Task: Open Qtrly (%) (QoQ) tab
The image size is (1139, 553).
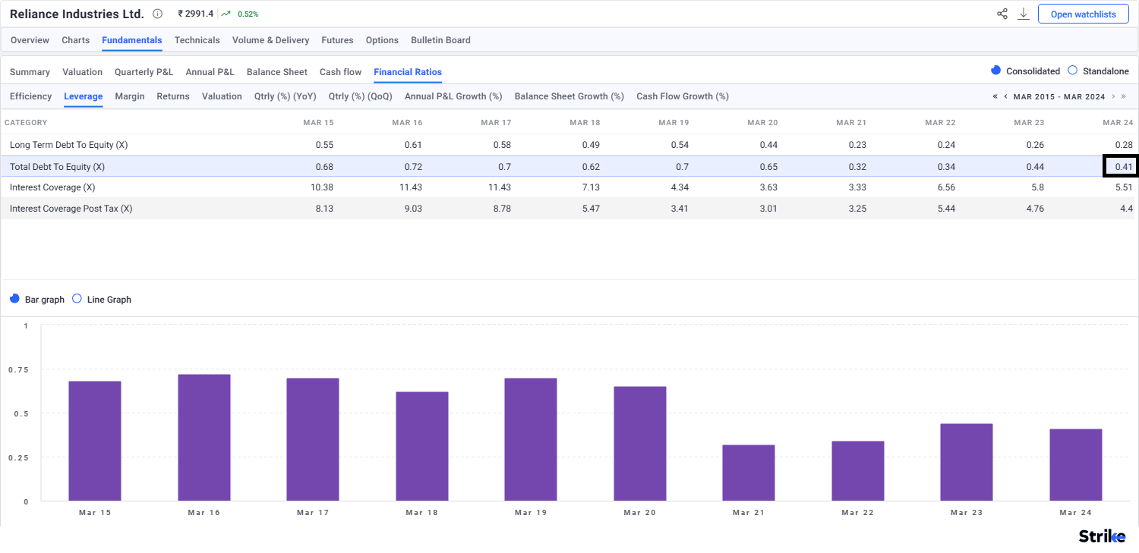Action: click(361, 96)
